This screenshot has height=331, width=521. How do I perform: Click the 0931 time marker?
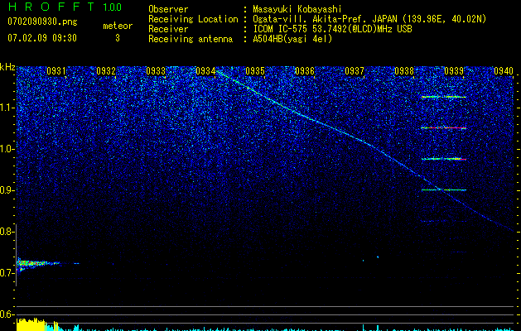tap(55, 71)
